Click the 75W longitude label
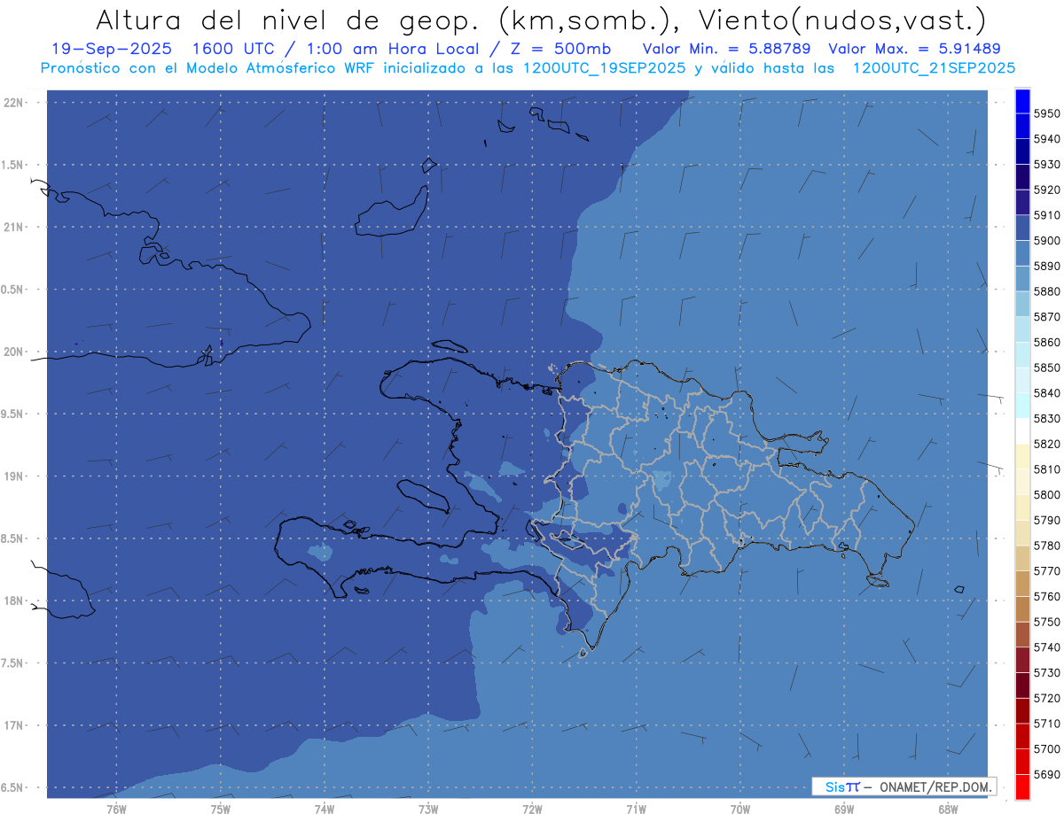1064x821 pixels. 221,809
